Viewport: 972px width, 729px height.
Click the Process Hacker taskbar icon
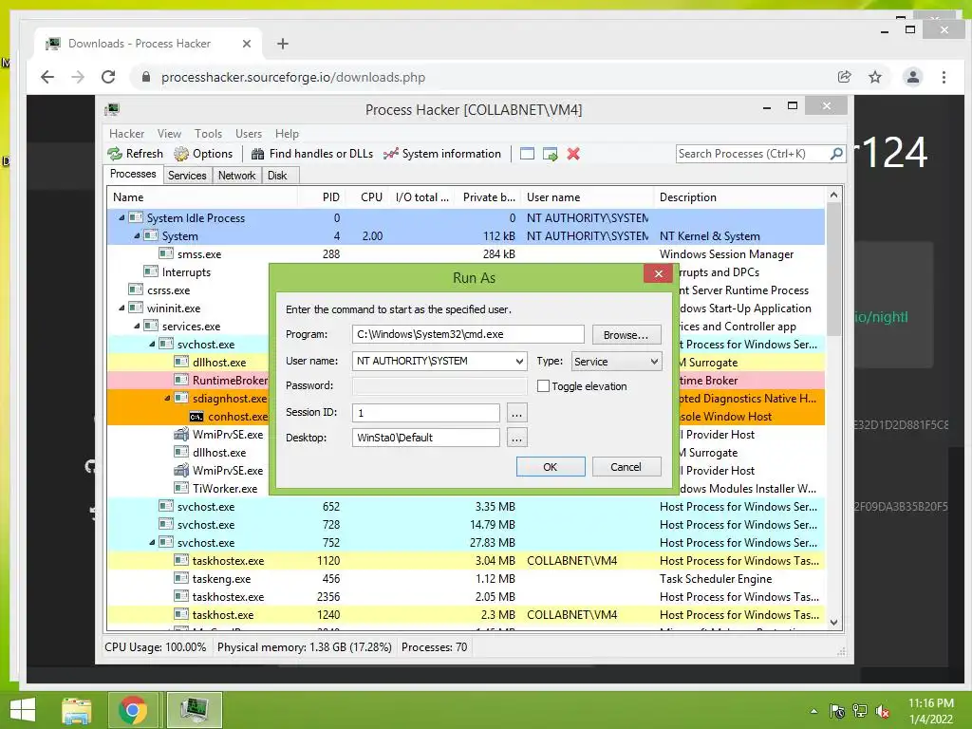coord(194,710)
